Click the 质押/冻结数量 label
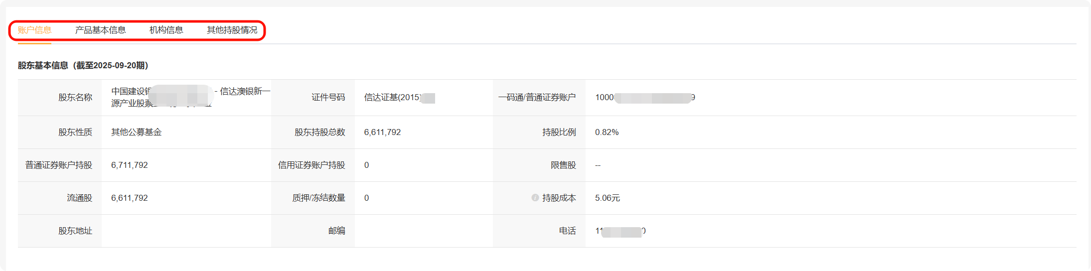Screen dimensions: 1091x271 click(x=318, y=198)
